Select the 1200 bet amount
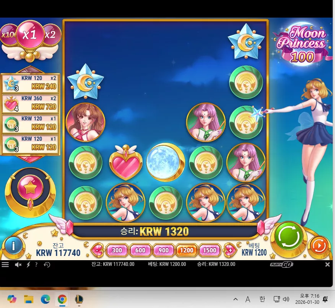 [187, 250]
